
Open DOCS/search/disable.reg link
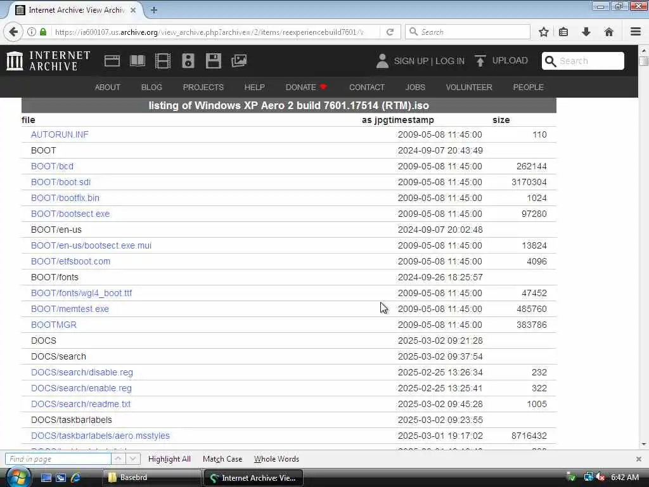(x=82, y=372)
